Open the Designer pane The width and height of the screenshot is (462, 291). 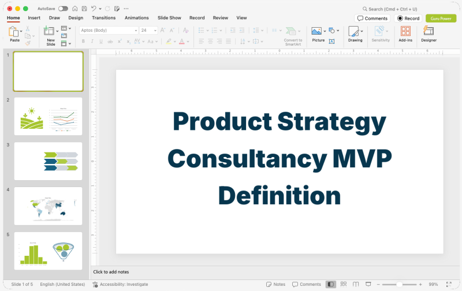point(429,34)
